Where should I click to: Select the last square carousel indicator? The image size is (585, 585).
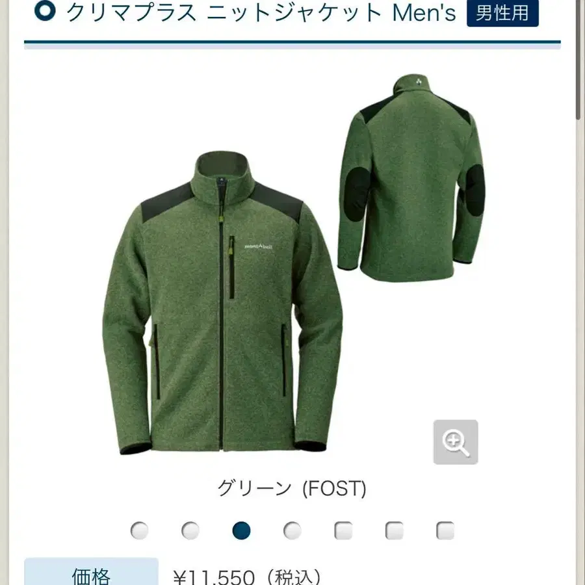coord(445,530)
